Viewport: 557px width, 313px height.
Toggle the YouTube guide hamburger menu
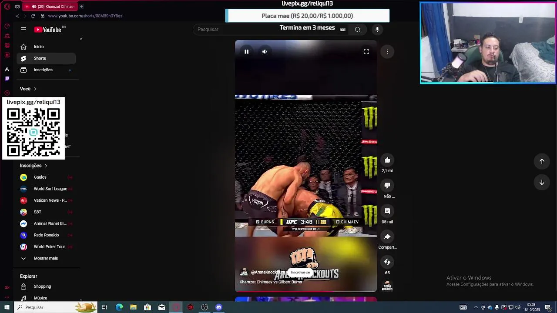(x=23, y=30)
